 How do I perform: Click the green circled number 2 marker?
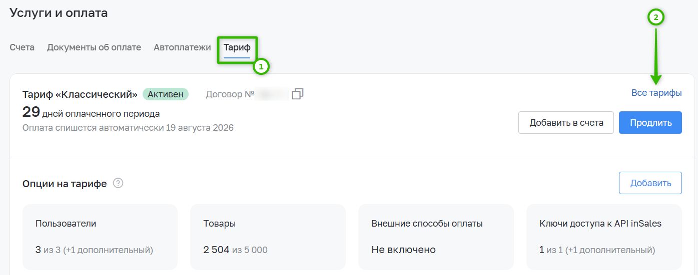pyautogui.click(x=656, y=17)
